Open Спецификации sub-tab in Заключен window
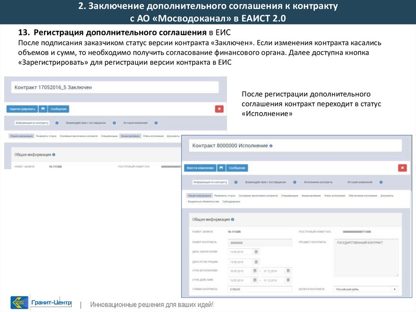The width and height of the screenshot is (416, 312). [x=109, y=136]
